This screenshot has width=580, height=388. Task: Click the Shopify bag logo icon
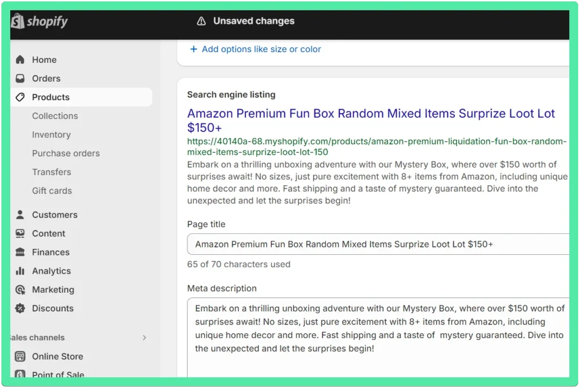(18, 21)
